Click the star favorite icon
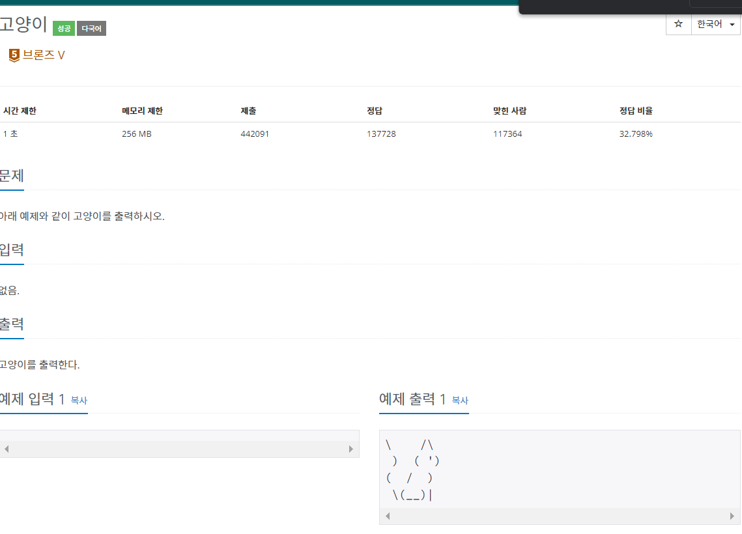Screen dimensions: 742x534 (x=678, y=24)
